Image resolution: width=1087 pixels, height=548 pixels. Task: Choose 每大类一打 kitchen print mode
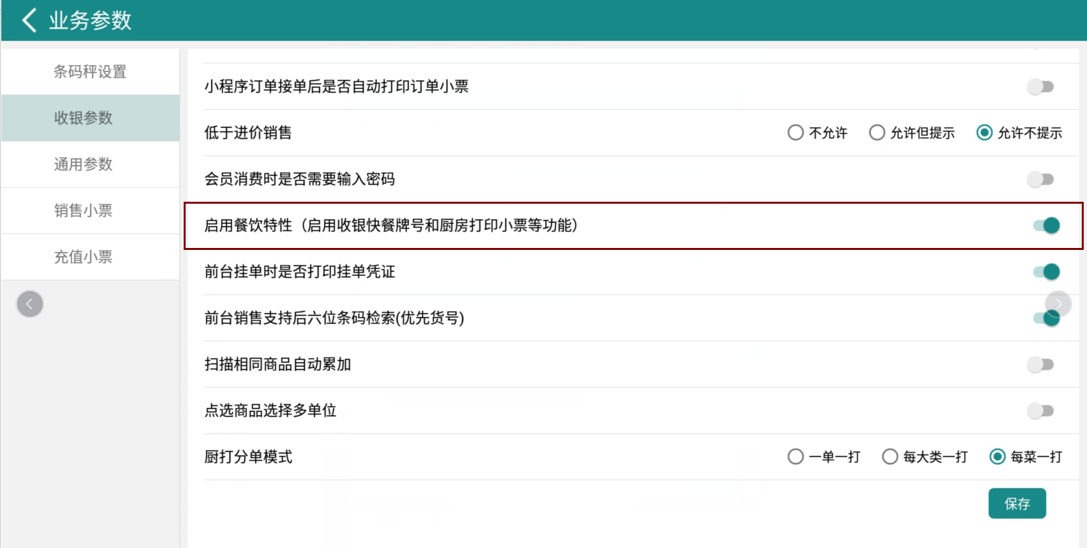click(x=890, y=457)
